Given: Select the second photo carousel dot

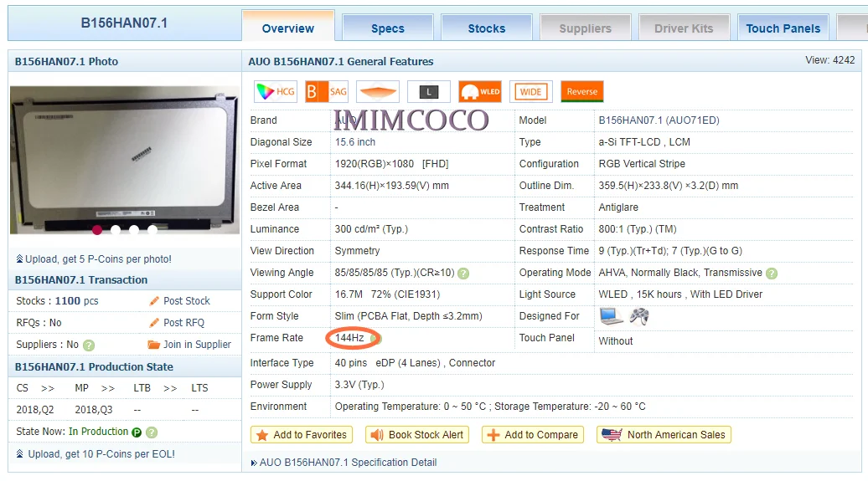Looking at the screenshot, I should (x=116, y=229).
